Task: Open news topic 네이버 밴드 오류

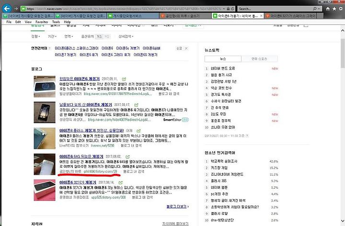Action: 223,68
